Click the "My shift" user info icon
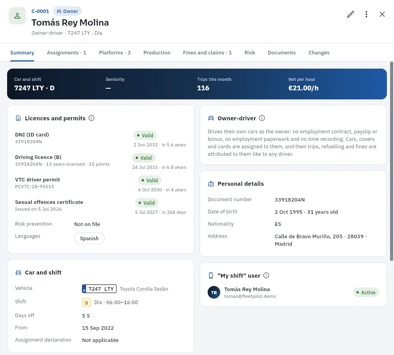The height and width of the screenshot is (355, 394). click(x=266, y=275)
